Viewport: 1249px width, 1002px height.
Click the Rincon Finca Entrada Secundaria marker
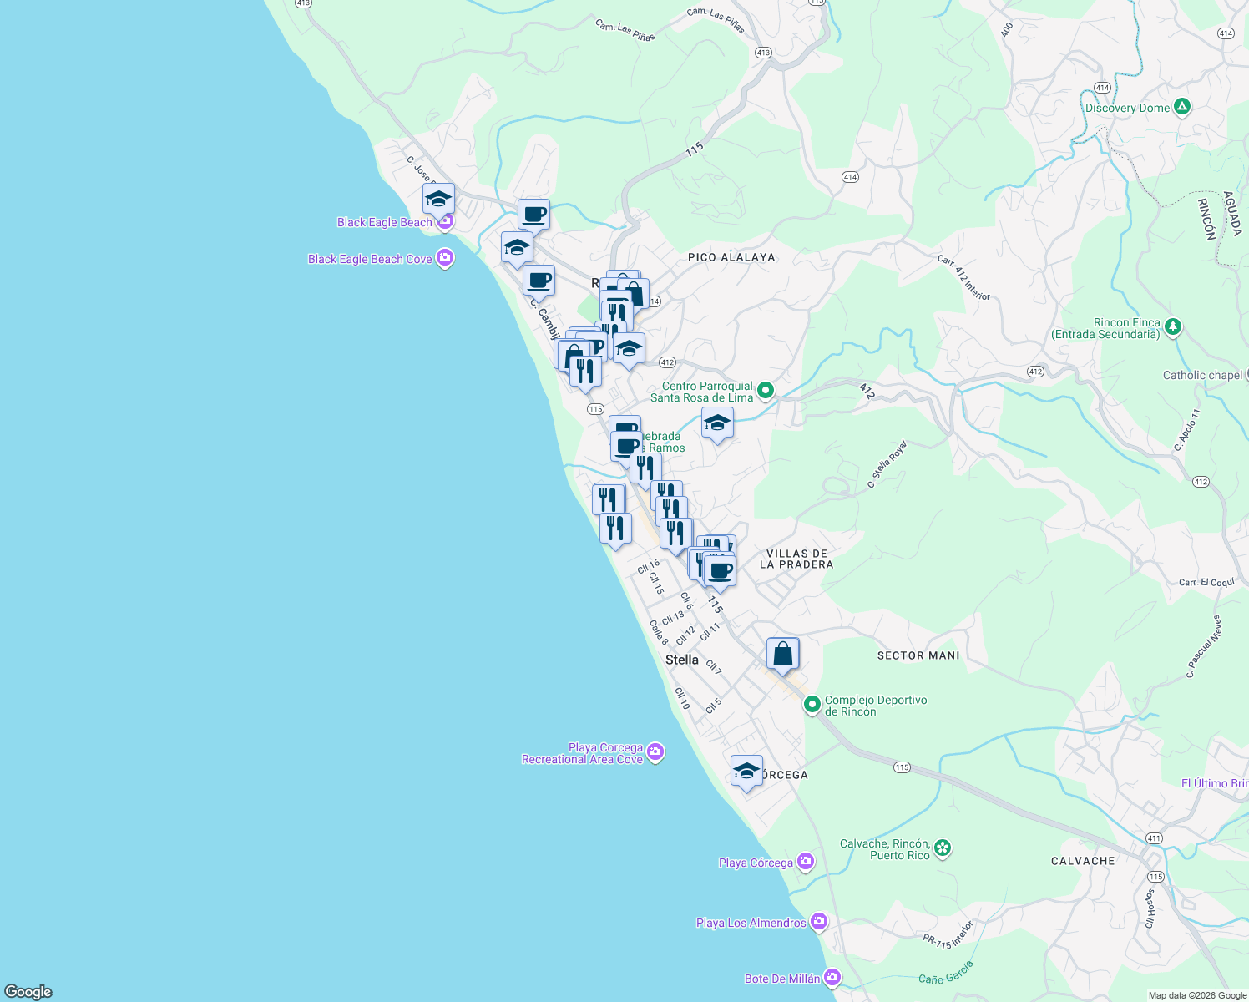pos(1175,326)
